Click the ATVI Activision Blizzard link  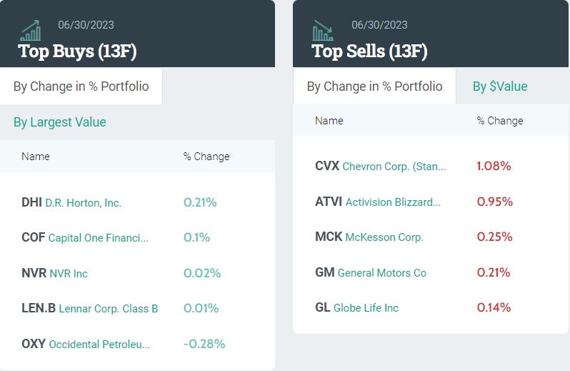pos(378,202)
